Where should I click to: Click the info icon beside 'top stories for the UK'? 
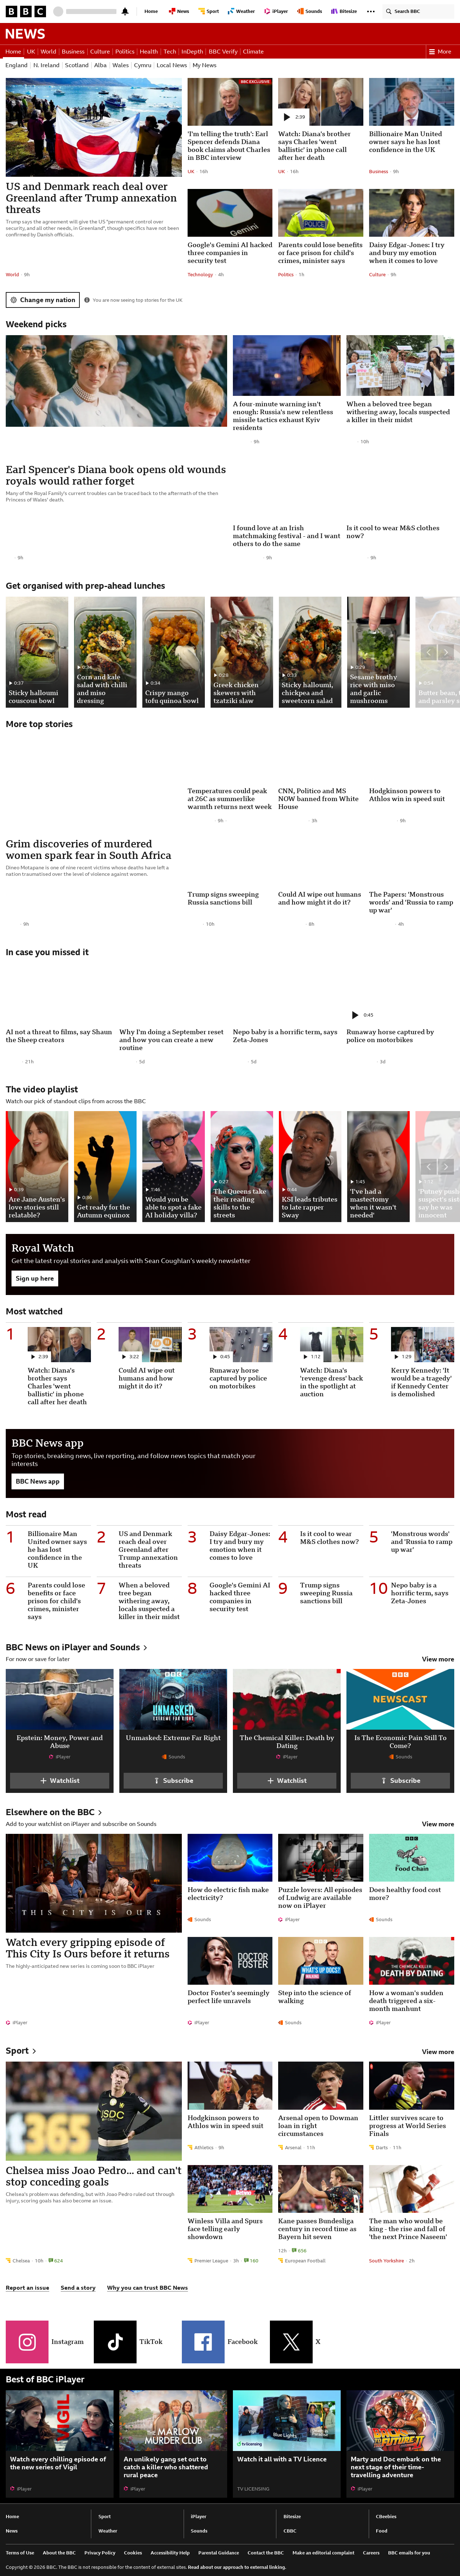(x=87, y=300)
